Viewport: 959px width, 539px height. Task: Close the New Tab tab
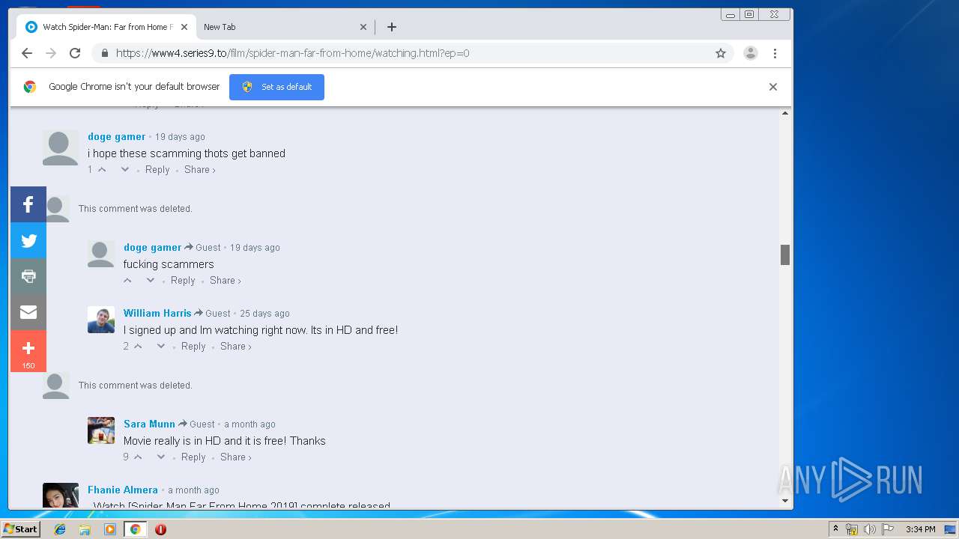(x=363, y=27)
